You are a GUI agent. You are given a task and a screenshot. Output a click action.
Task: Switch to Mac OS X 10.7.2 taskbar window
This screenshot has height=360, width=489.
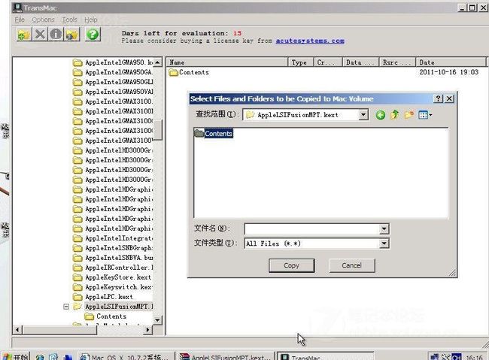point(125,356)
